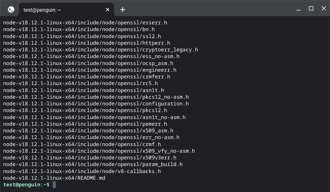
Task: Click the line ending in pemerr.h
Action: coord(85,124)
